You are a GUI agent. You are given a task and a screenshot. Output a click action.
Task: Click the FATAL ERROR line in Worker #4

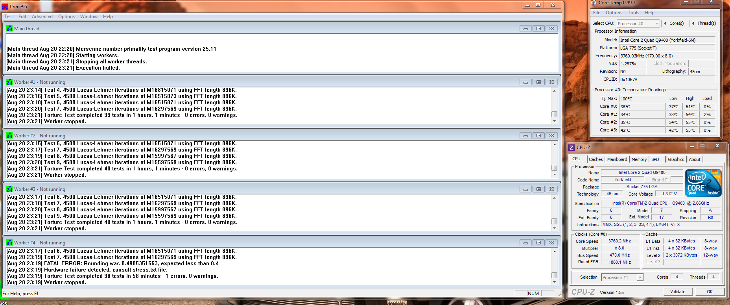(x=112, y=263)
